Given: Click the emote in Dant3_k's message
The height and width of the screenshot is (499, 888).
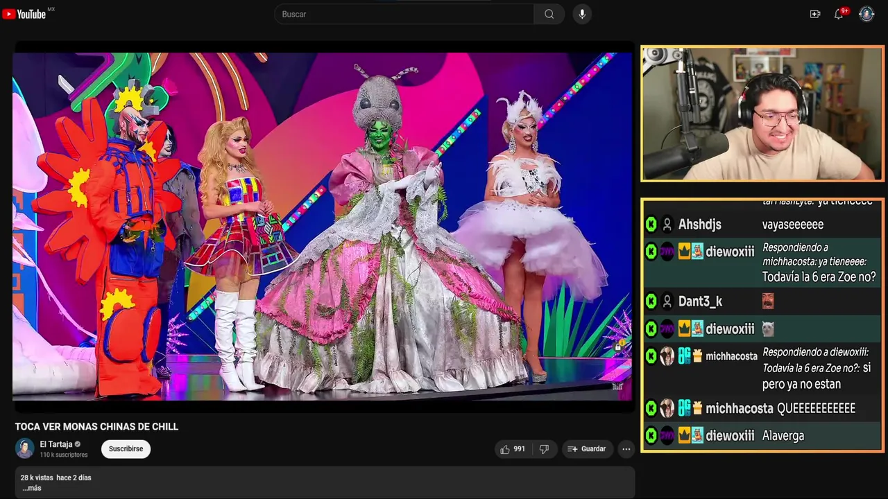Looking at the screenshot, I should coord(767,301).
